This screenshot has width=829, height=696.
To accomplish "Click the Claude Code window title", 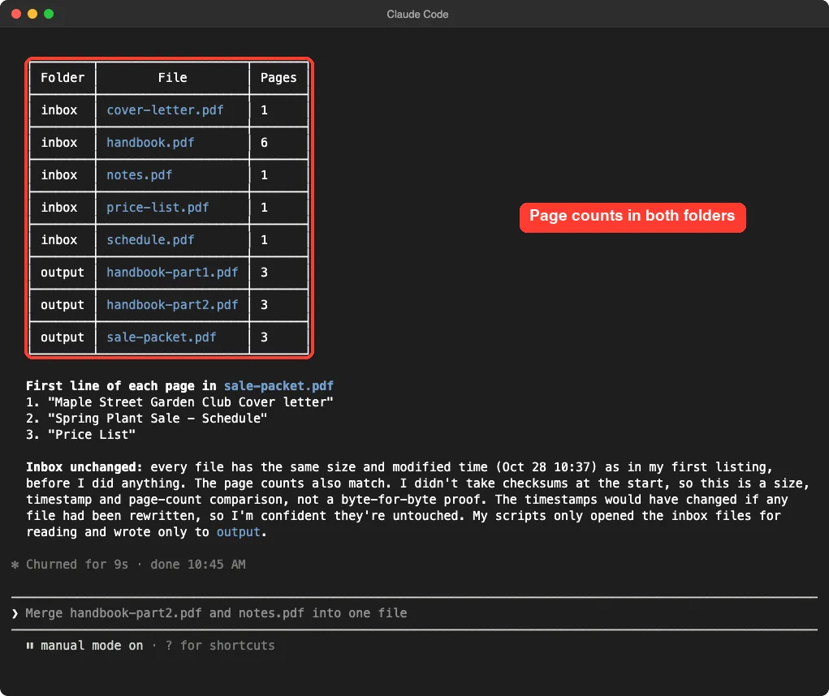I will [417, 15].
